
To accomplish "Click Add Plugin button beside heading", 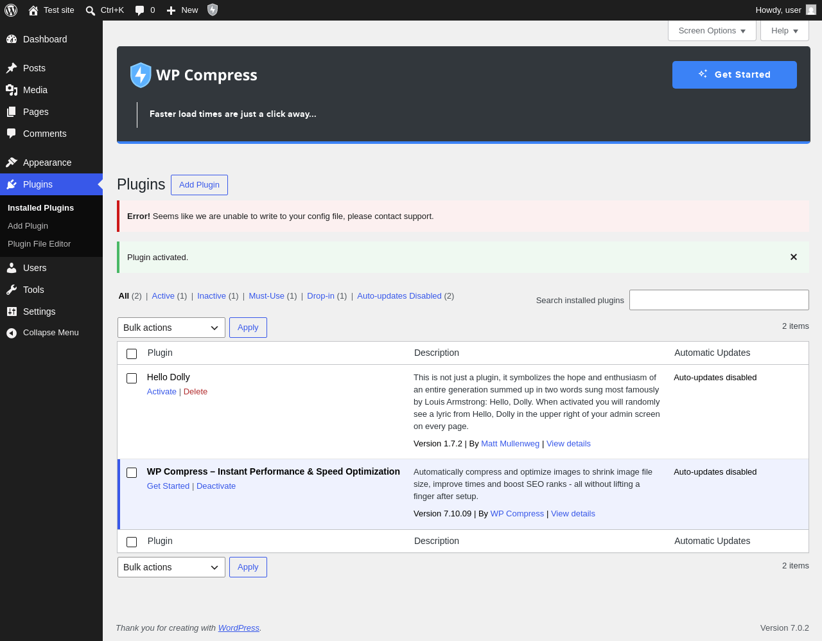I will [199, 185].
